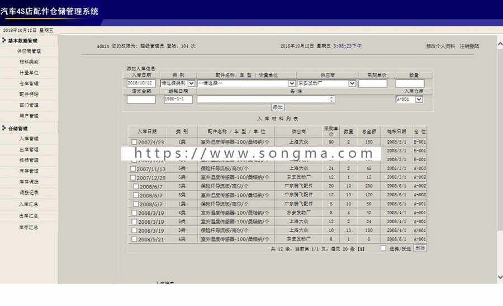Click the 借方金额 input field
The image size is (503, 306).
coord(141,99)
